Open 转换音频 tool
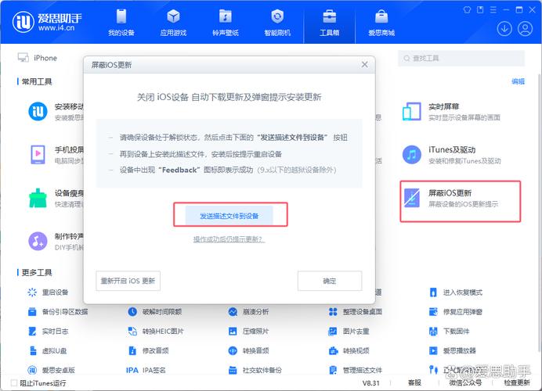 pos(248,350)
